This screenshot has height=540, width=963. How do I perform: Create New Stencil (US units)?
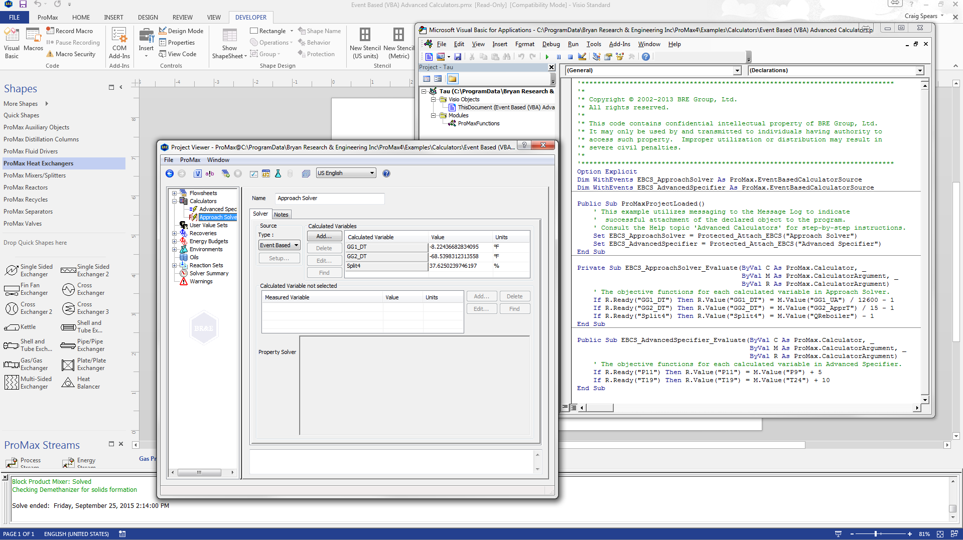(x=365, y=43)
